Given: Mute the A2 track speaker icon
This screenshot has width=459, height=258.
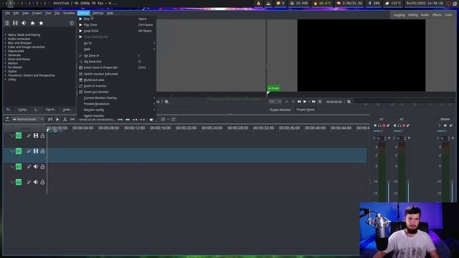Looking at the screenshot, I should coord(36,182).
